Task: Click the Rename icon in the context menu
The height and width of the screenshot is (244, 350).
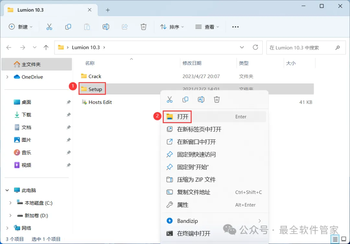Action: coord(201,99)
